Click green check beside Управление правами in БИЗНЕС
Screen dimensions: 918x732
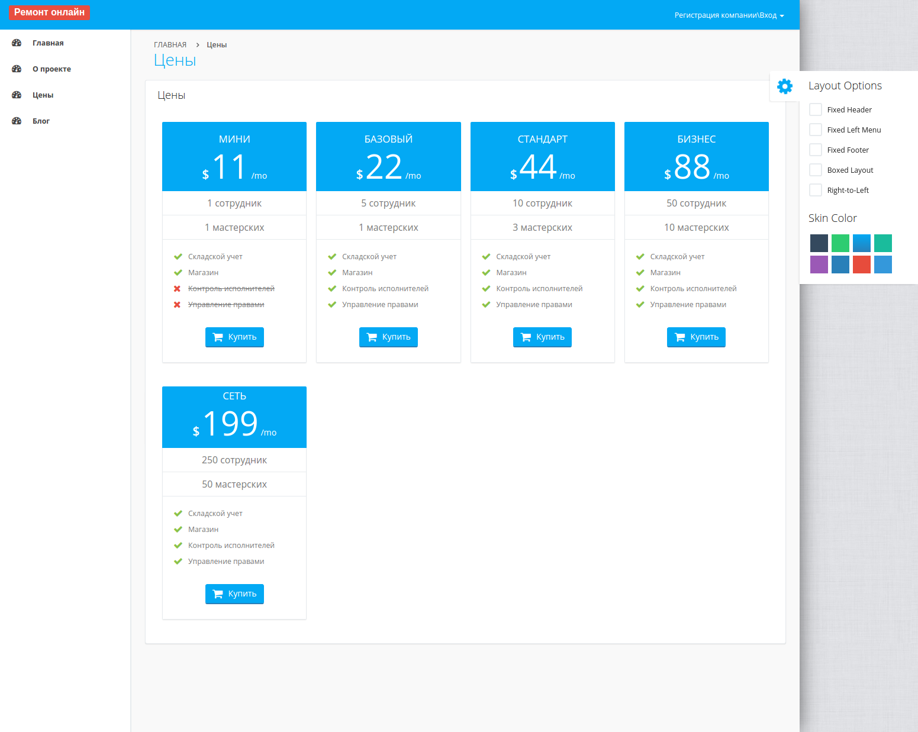coord(640,305)
